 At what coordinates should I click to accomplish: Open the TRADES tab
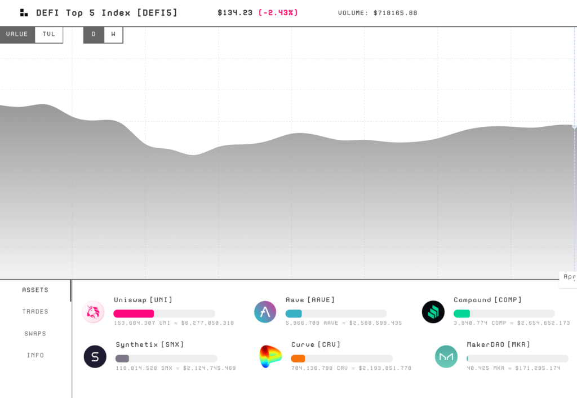(x=35, y=312)
